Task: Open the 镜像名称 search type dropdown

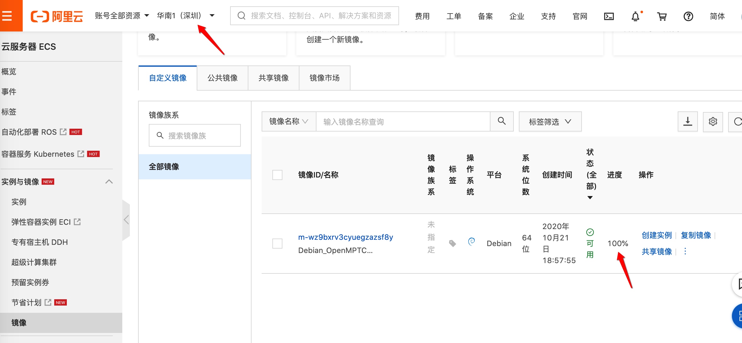Action: [x=288, y=121]
